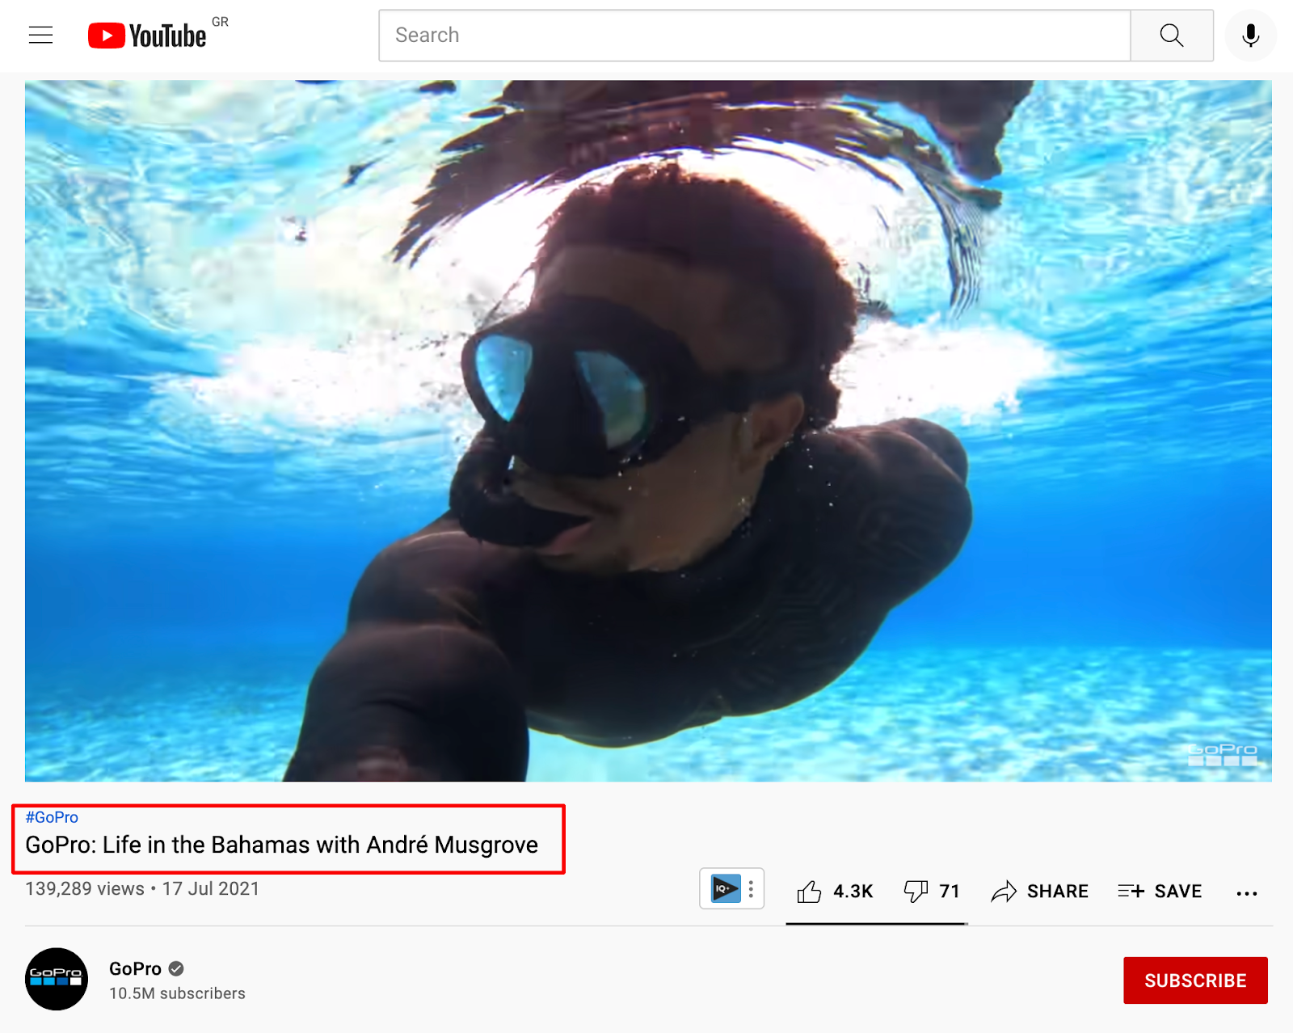Click the search magnifier button
The height and width of the screenshot is (1033, 1293).
[x=1172, y=36]
